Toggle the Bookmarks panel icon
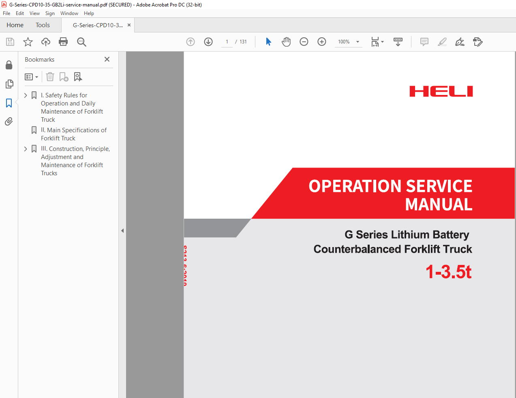This screenshot has width=516, height=398. [x=9, y=103]
